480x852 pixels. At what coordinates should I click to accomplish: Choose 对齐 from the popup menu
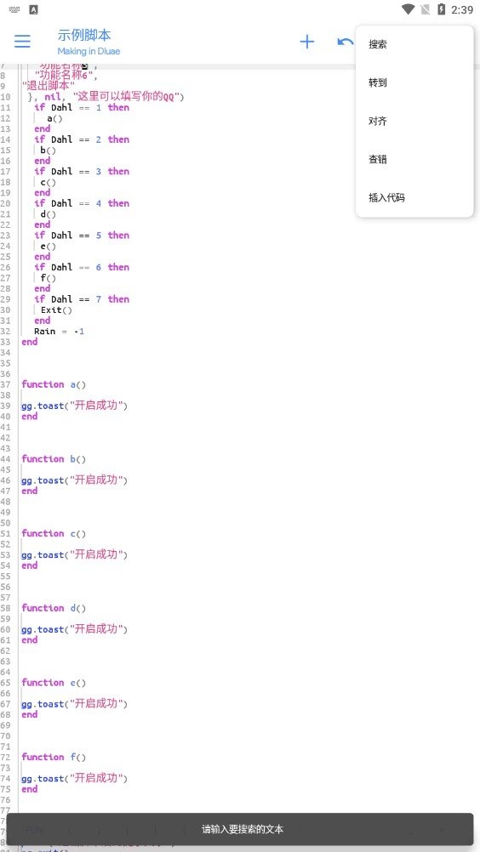[414, 122]
